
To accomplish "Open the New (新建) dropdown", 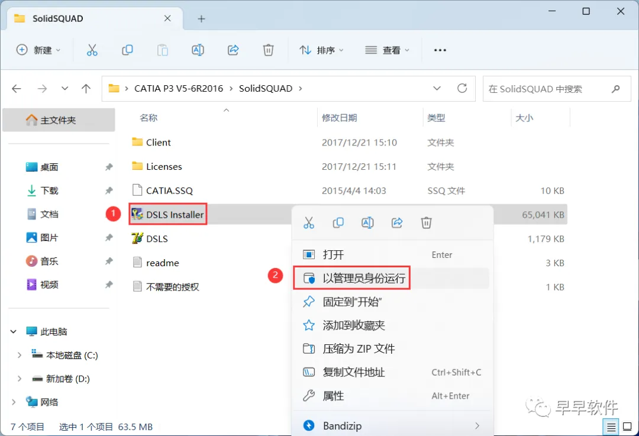I will point(38,50).
